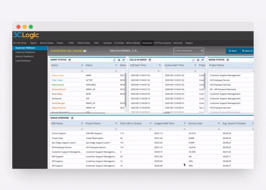Click agent name David Morgan

[59, 103]
